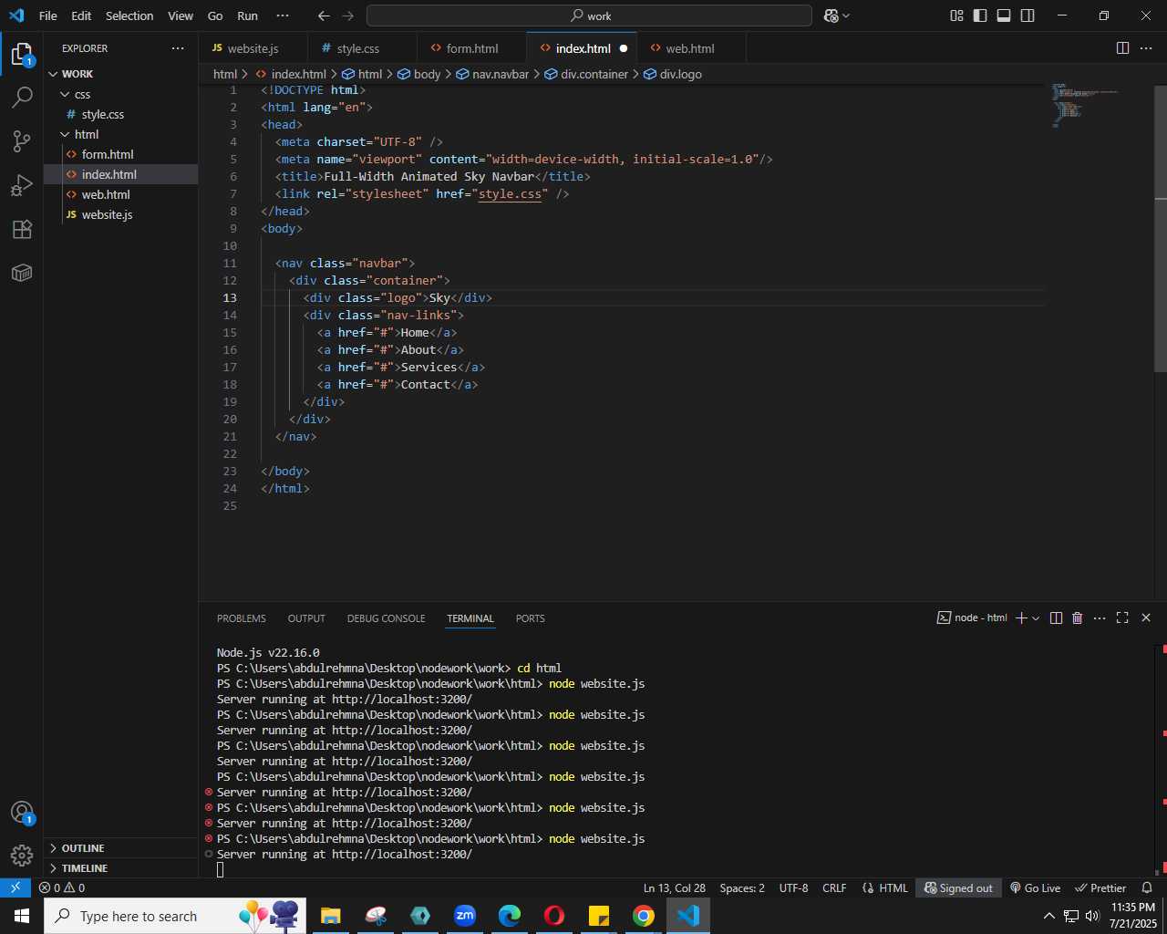The image size is (1167, 934).
Task: Open the Copilot chat icon in title bar
Action: click(831, 16)
